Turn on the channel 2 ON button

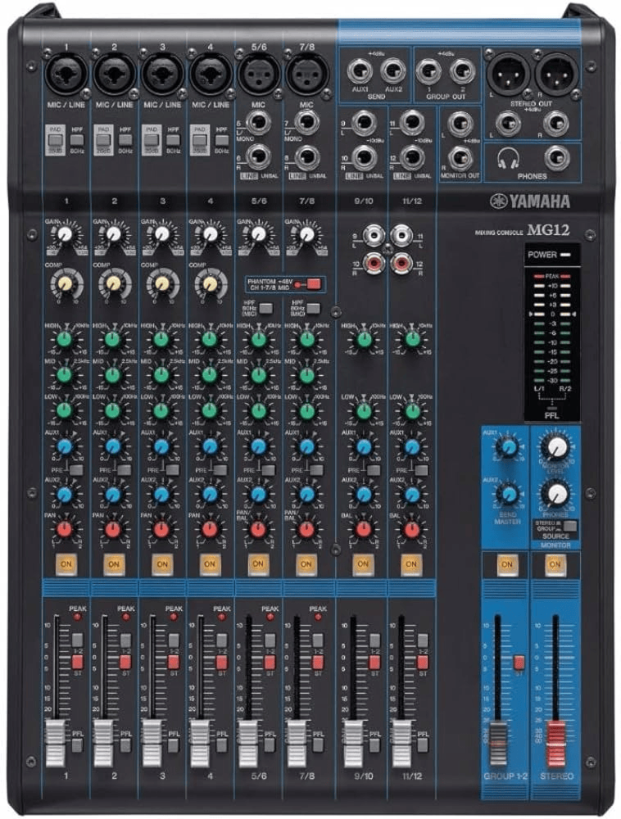pos(113,564)
